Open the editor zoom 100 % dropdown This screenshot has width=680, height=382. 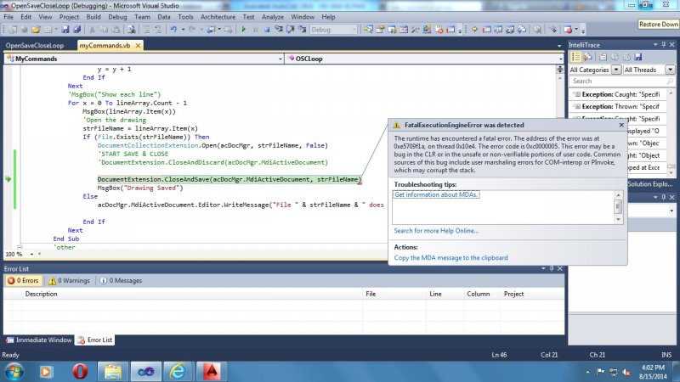[31, 254]
